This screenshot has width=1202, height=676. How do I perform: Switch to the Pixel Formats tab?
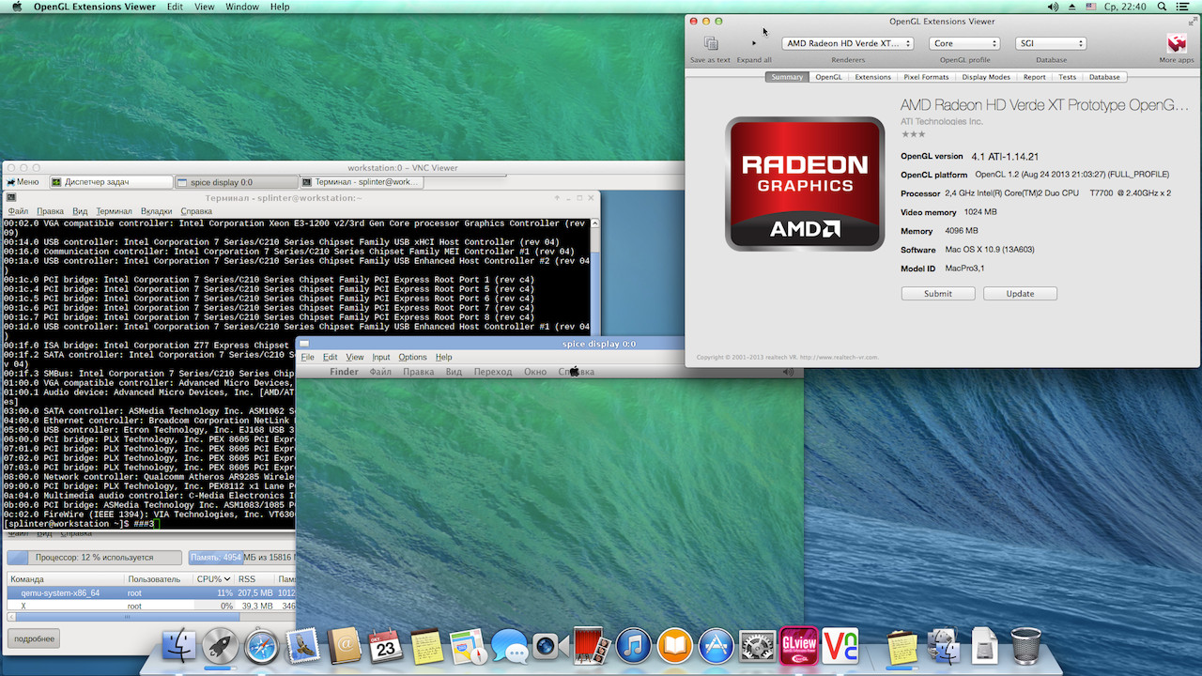coord(926,77)
